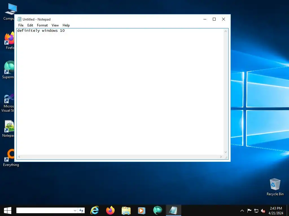Click the text 'definitely windows 10'
Viewport: 289px width, 216px height.
(x=41, y=30)
